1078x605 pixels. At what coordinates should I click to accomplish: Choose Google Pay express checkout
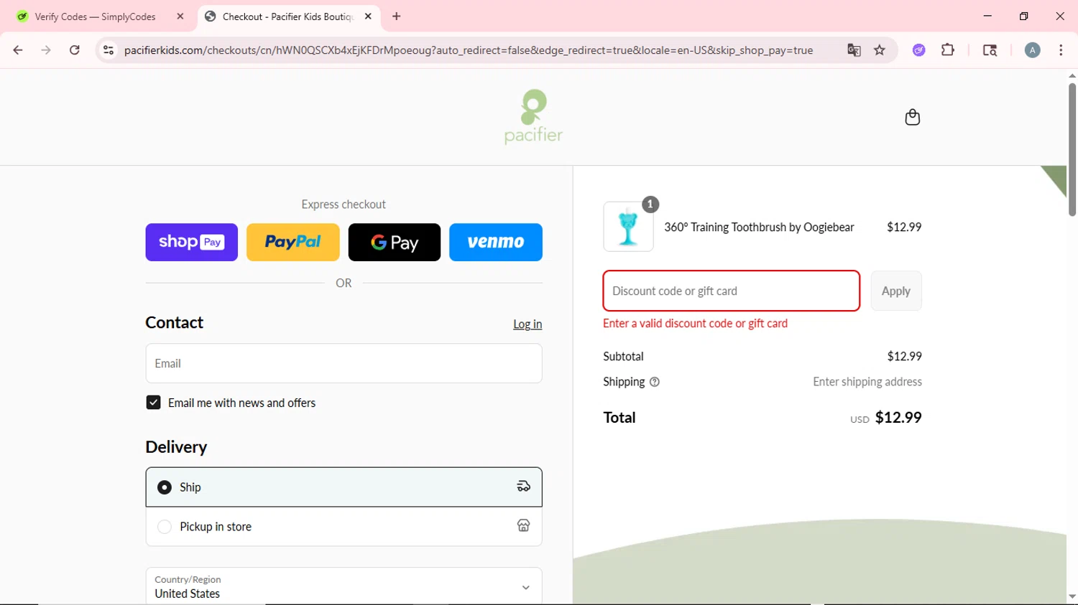pyautogui.click(x=395, y=242)
